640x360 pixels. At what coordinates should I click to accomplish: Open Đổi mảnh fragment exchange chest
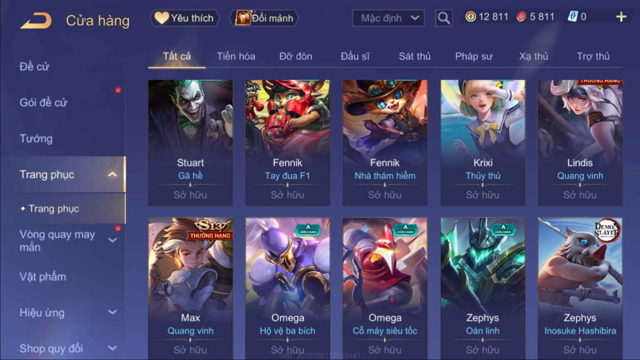pyautogui.click(x=264, y=18)
